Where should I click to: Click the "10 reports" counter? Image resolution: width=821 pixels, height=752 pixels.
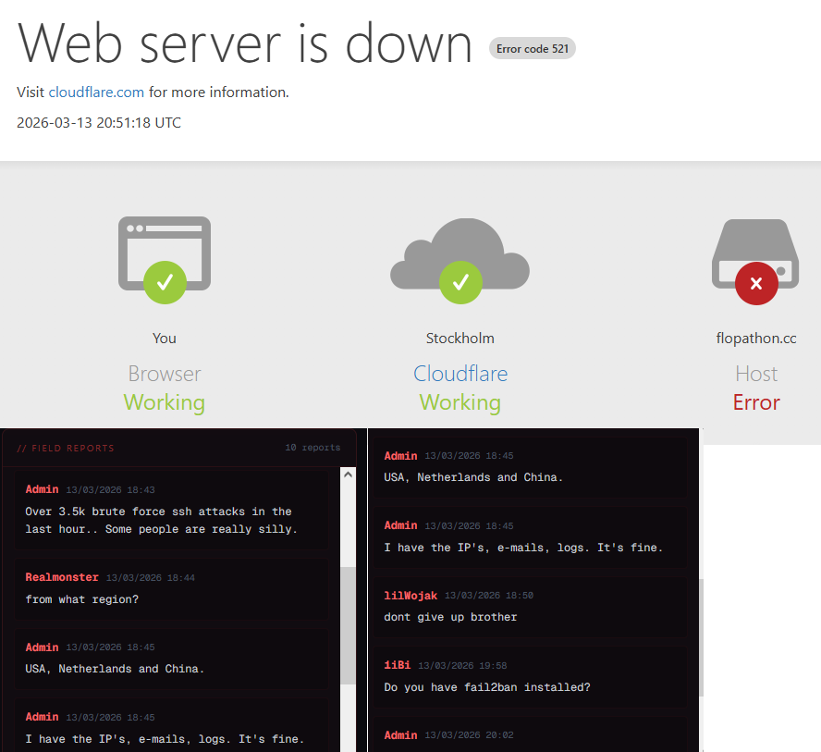tap(312, 448)
